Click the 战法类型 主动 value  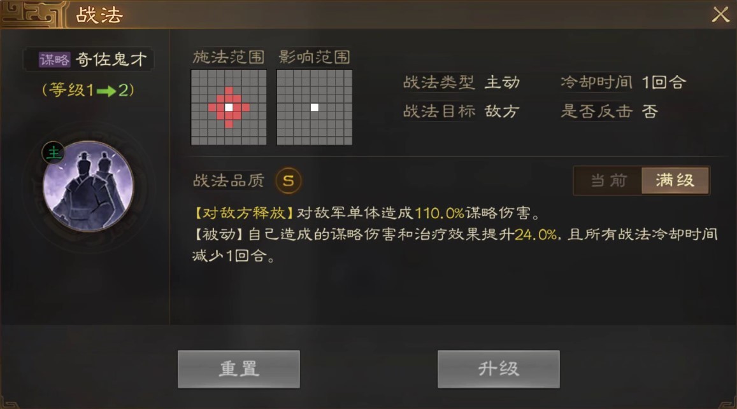503,83
